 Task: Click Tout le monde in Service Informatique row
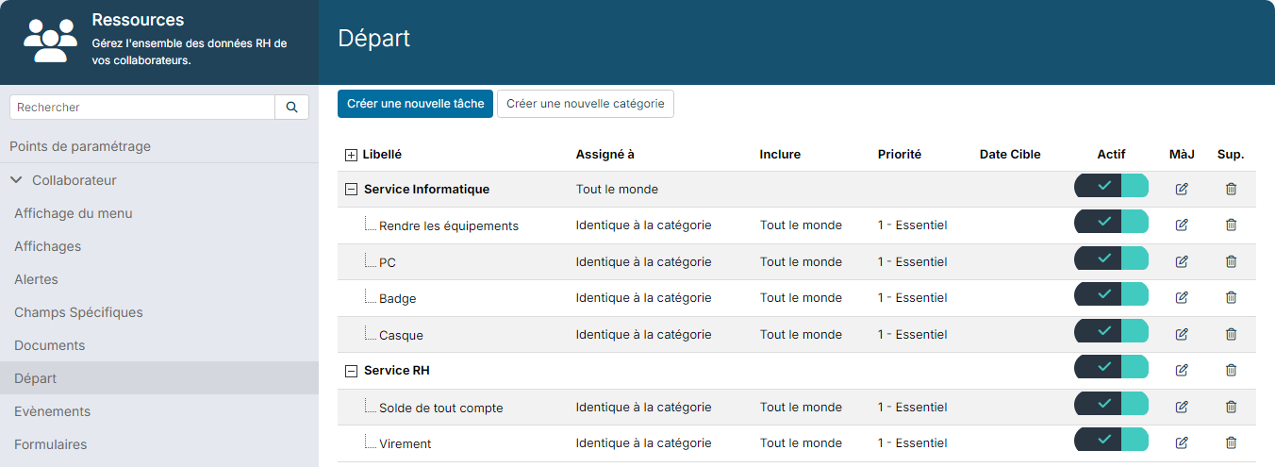point(617,189)
